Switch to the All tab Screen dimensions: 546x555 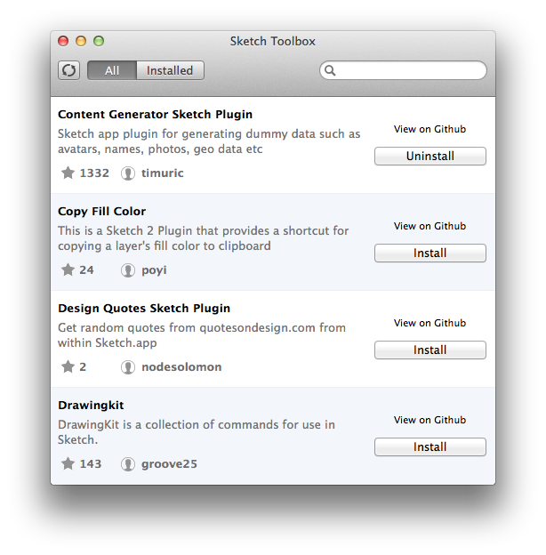point(112,70)
